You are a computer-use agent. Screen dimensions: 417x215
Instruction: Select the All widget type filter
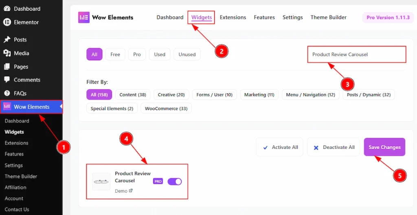coord(94,54)
